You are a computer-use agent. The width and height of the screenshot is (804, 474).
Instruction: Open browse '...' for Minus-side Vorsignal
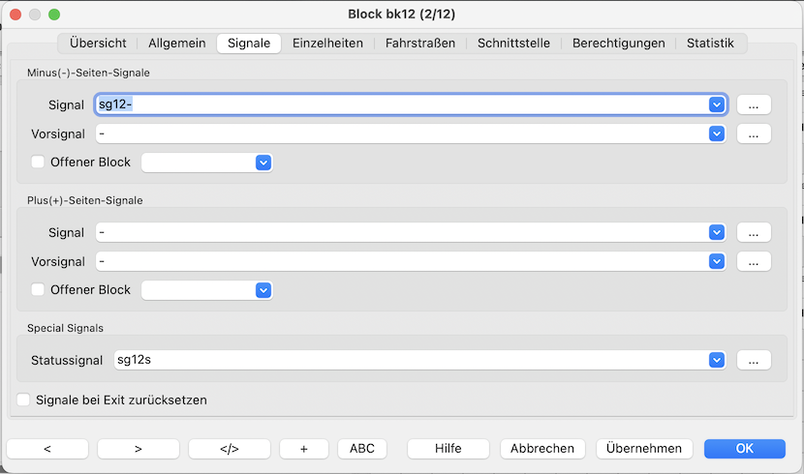tap(754, 133)
